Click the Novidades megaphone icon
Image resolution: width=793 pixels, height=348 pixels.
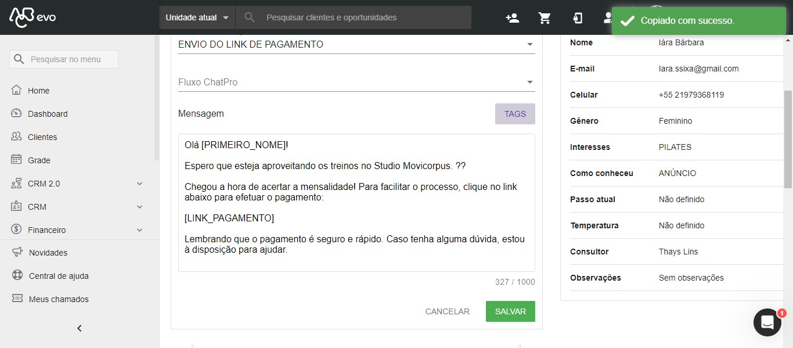(17, 252)
